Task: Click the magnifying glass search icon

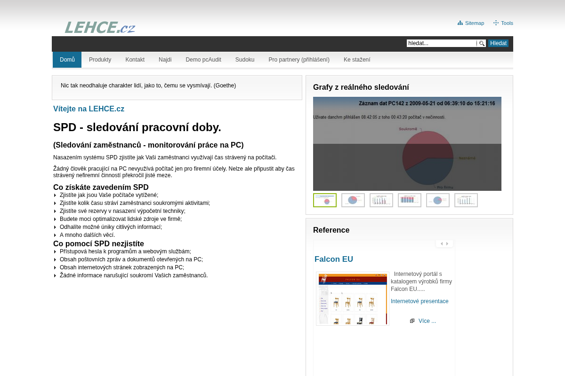Action: tap(481, 43)
